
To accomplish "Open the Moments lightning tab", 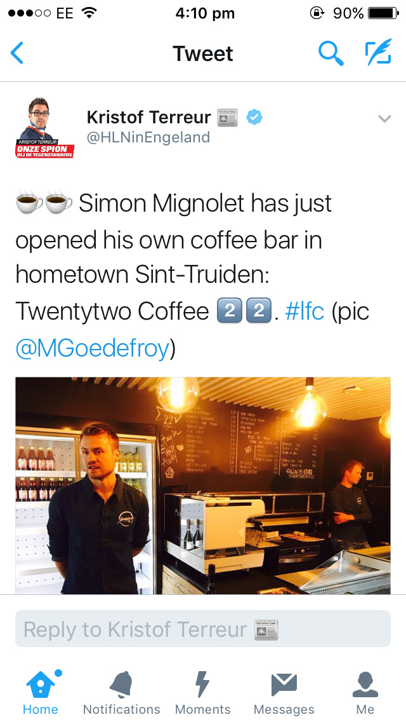I will coord(203,692).
